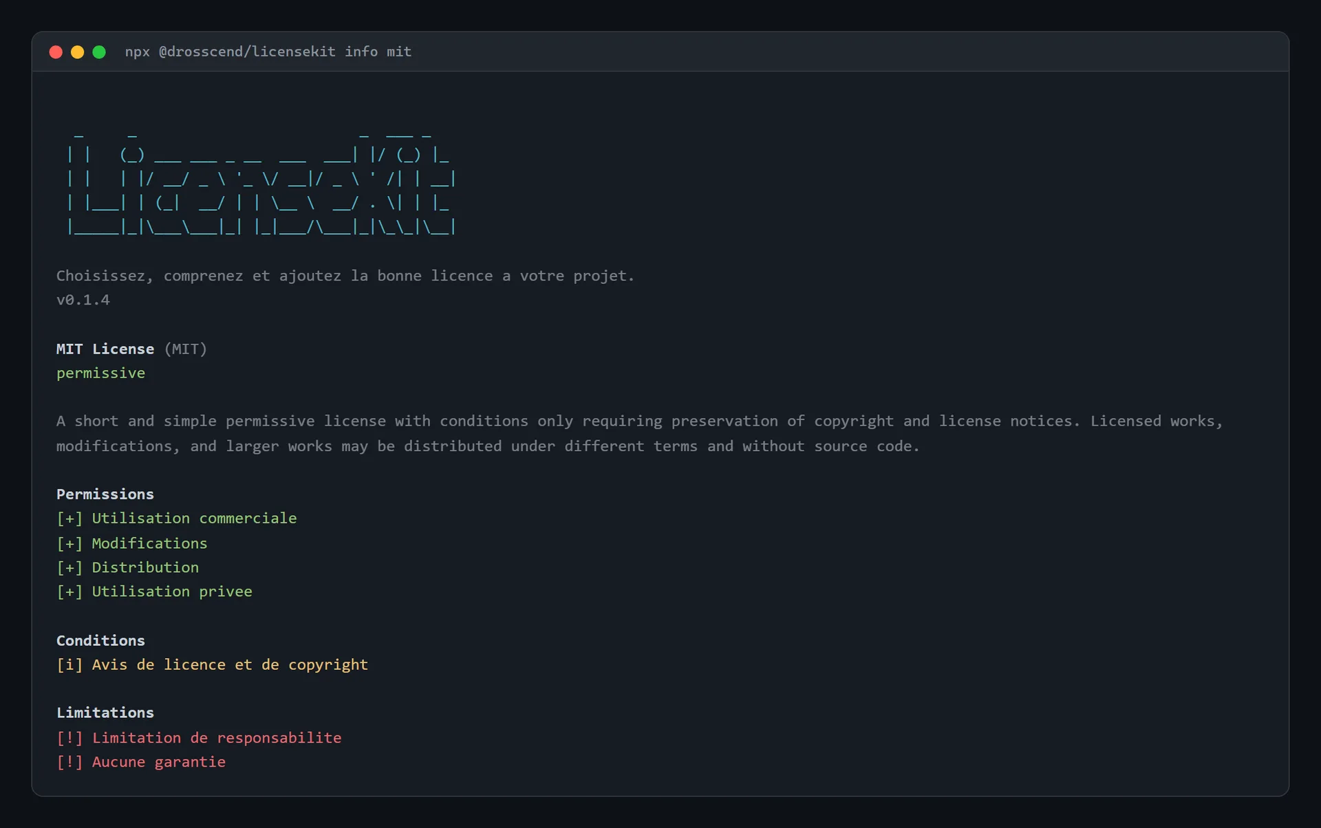Click the '(MIT)' identifier text
This screenshot has width=1321, height=828.
[186, 349]
